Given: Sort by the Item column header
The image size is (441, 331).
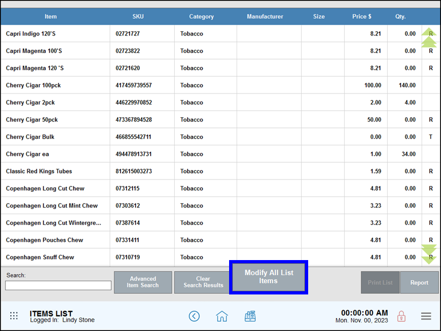Looking at the screenshot, I should click(x=51, y=17).
